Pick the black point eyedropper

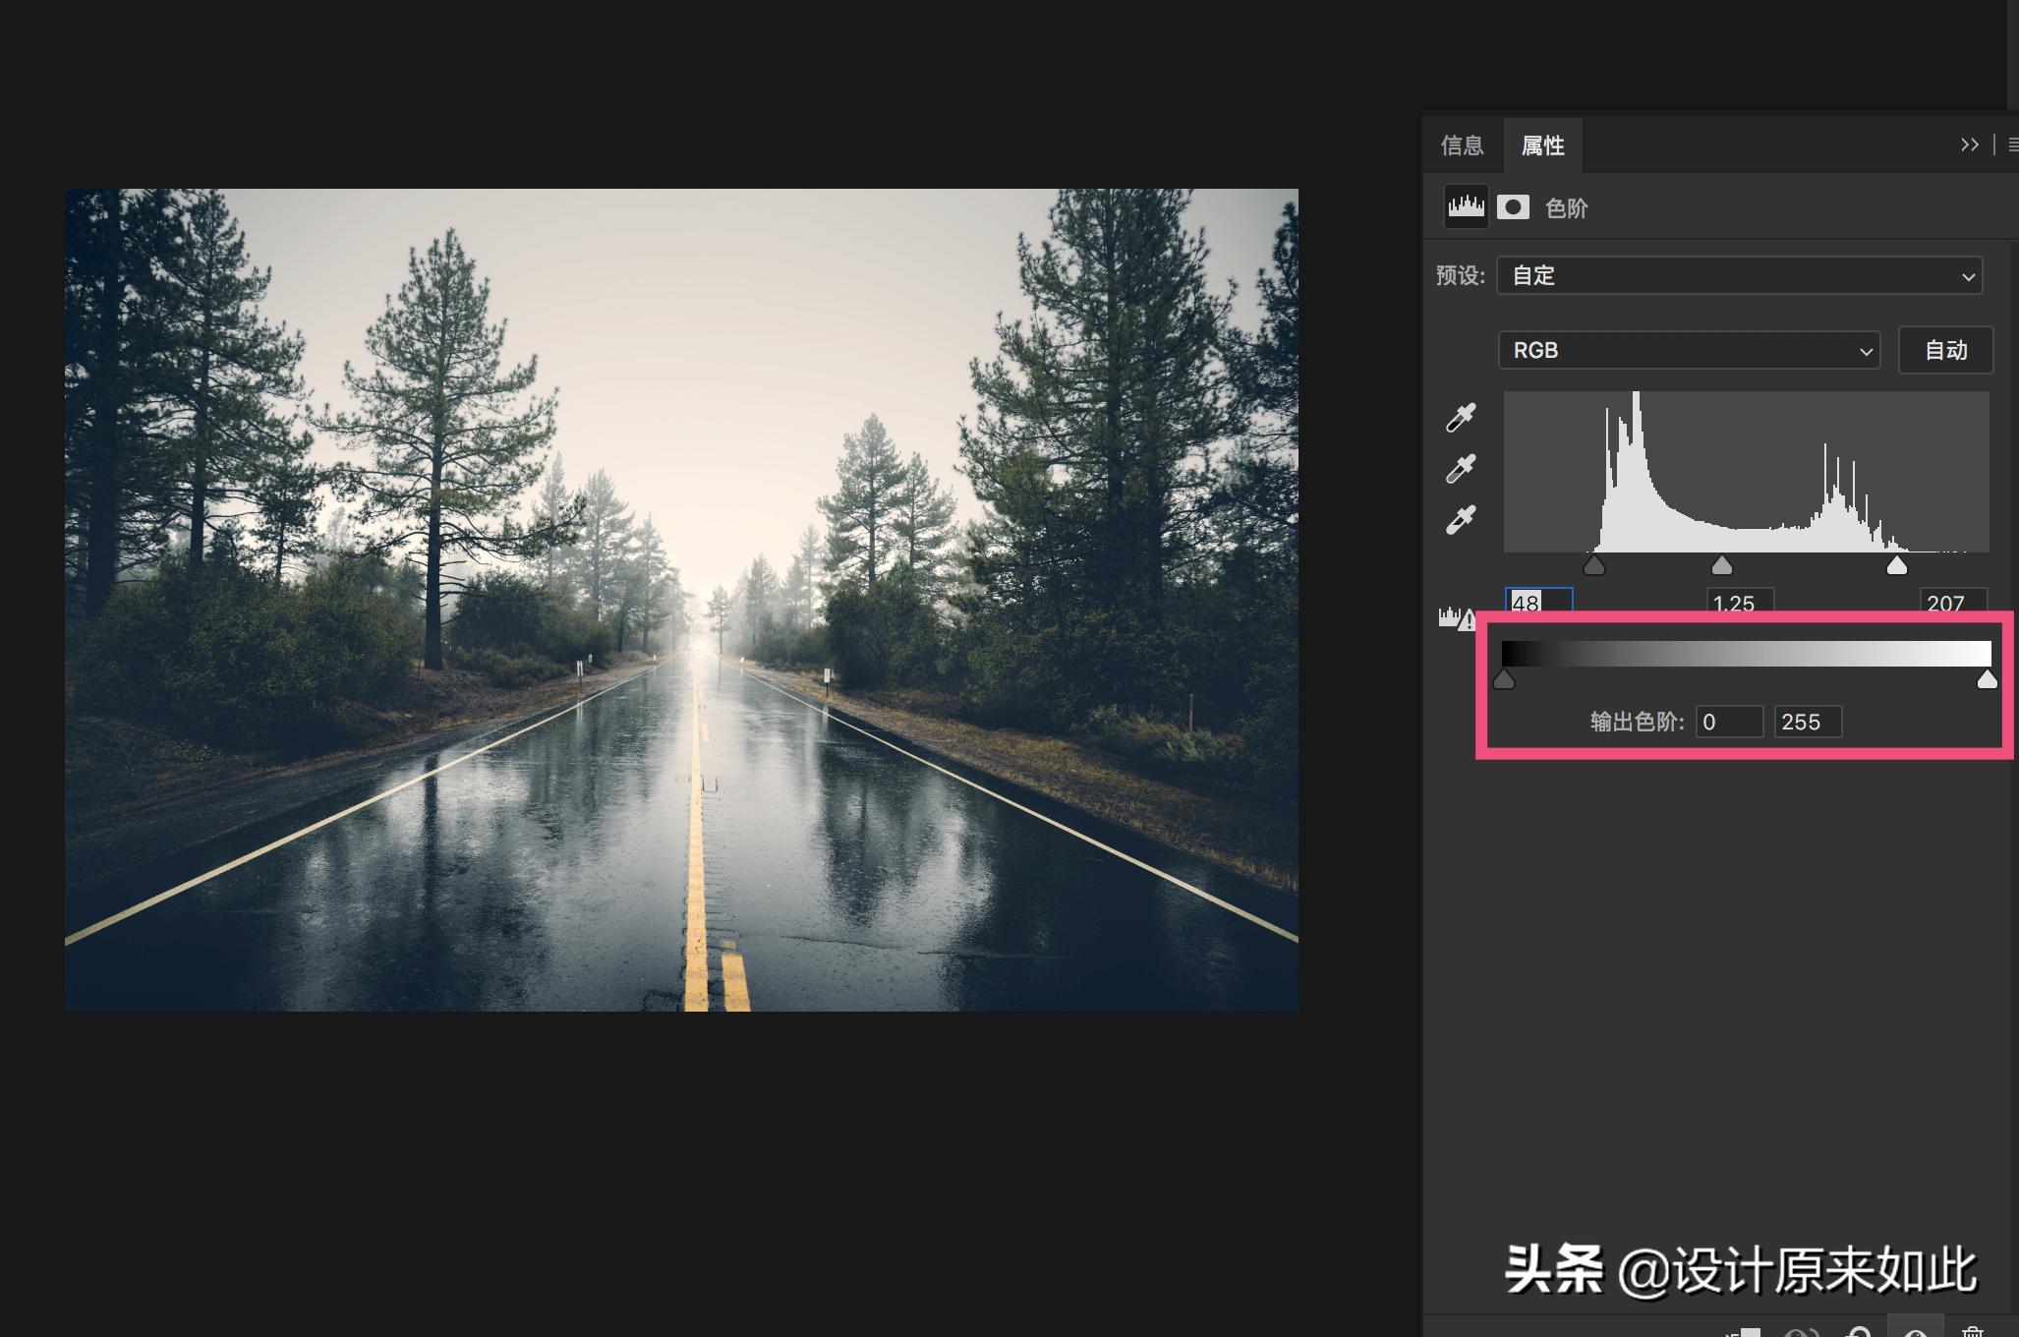tap(1461, 418)
